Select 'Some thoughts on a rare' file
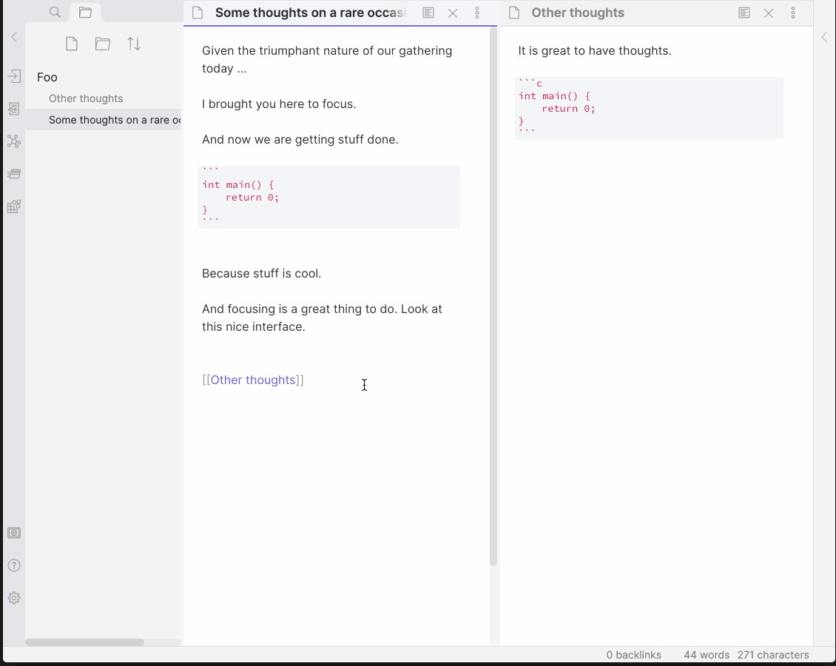 (x=102, y=120)
